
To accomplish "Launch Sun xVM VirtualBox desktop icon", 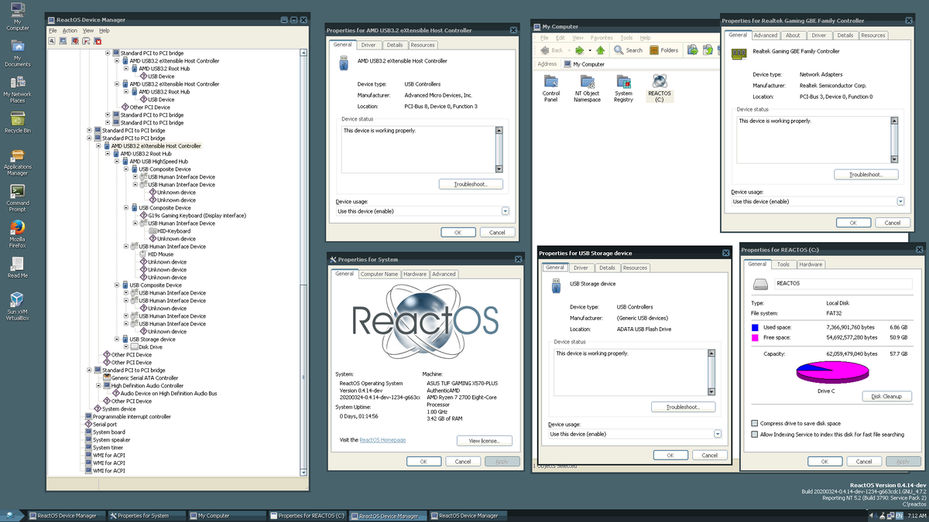I will [x=17, y=306].
